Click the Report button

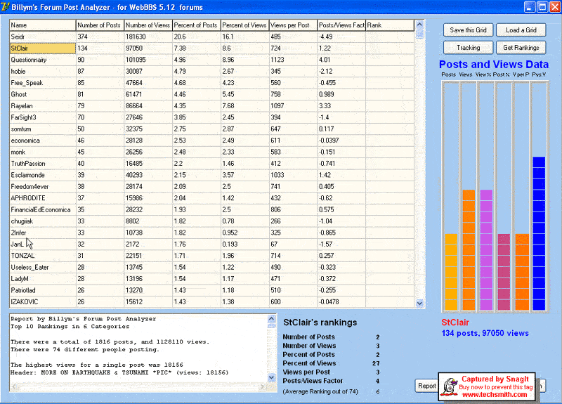[x=426, y=386]
